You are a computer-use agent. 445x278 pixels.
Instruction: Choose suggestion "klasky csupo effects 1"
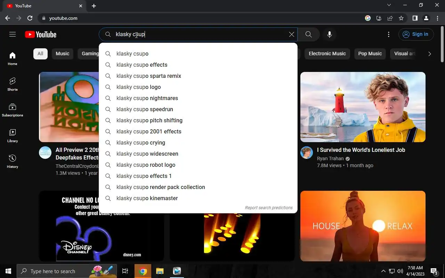coord(198,176)
